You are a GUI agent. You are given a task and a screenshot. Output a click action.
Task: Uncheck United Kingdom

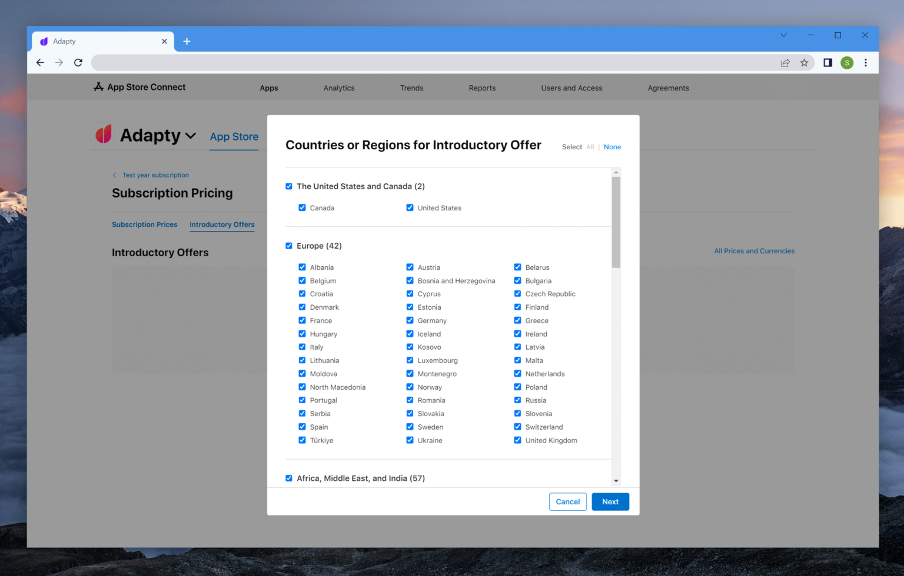(517, 440)
